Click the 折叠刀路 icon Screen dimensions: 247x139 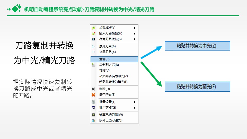point(93,52)
